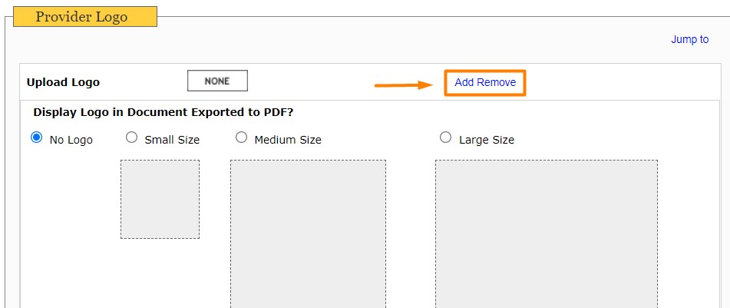The height and width of the screenshot is (308, 730).
Task: Select the No Logo radio button
Action: coord(36,137)
